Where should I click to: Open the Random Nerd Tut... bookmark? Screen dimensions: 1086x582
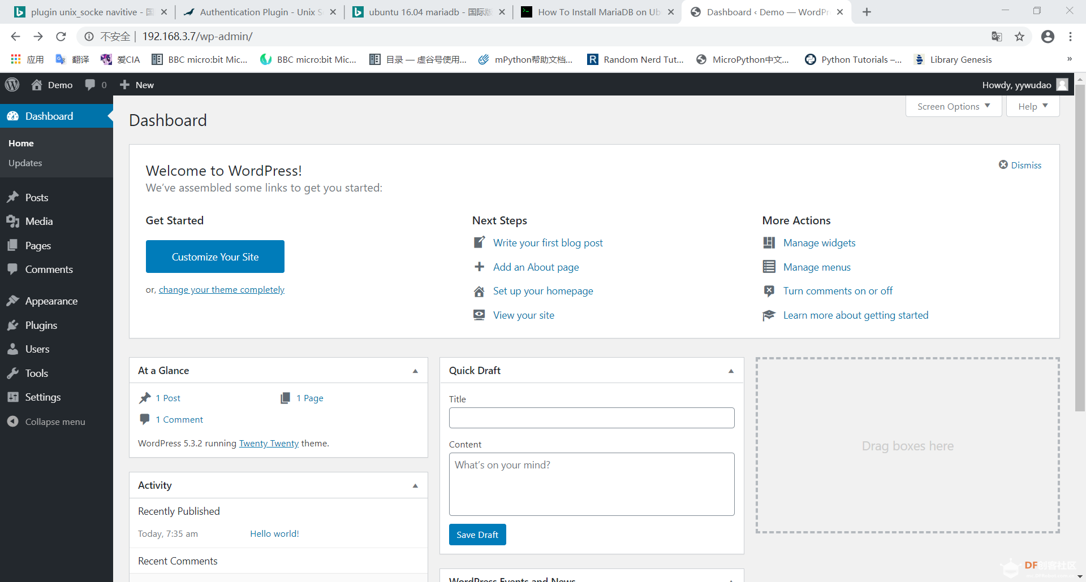tap(636, 59)
